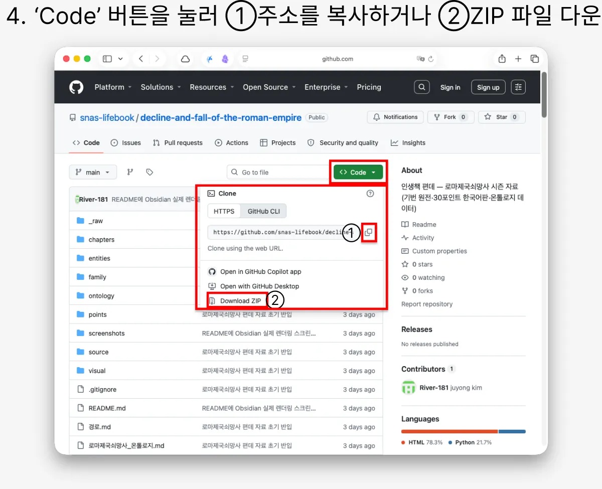This screenshot has width=602, height=489.
Task: Open the screenshots folder
Action: (106, 334)
